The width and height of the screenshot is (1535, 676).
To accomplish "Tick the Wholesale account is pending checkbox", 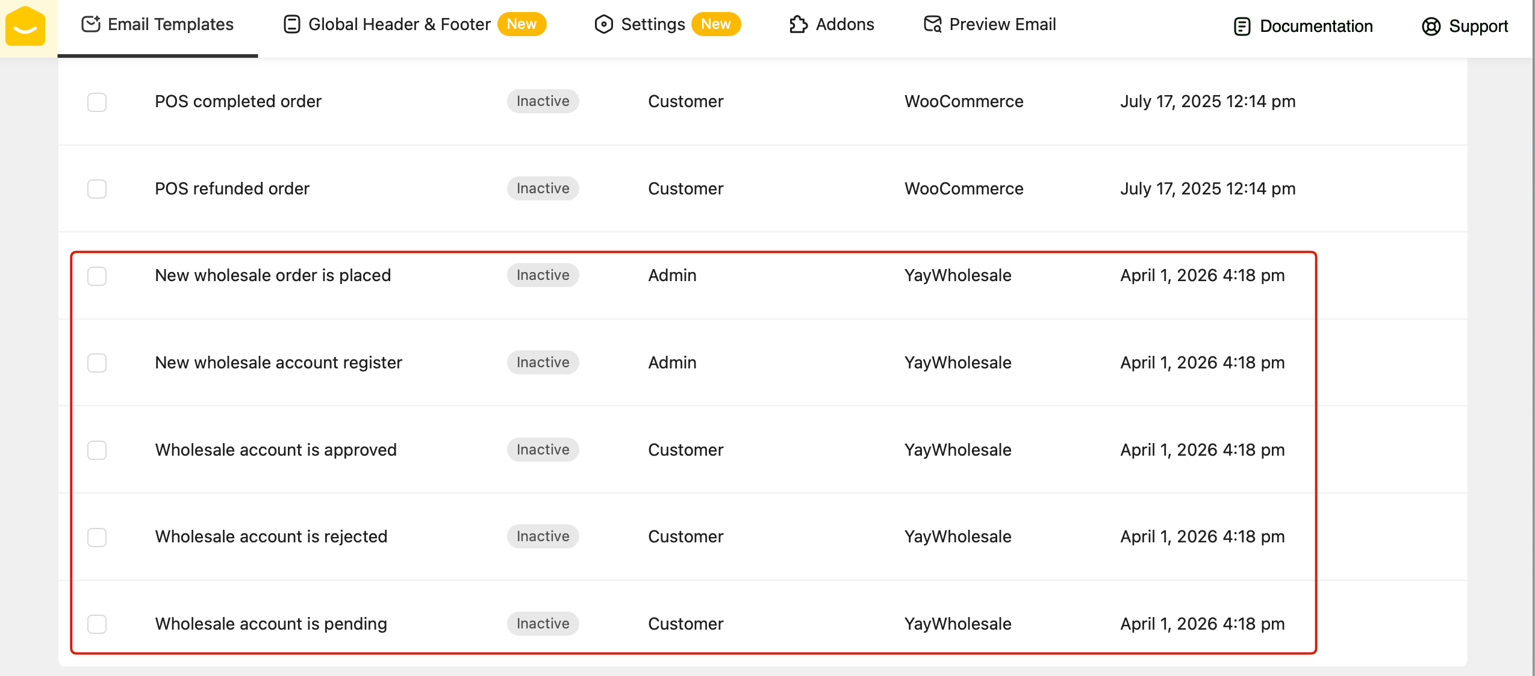I will pyautogui.click(x=97, y=624).
